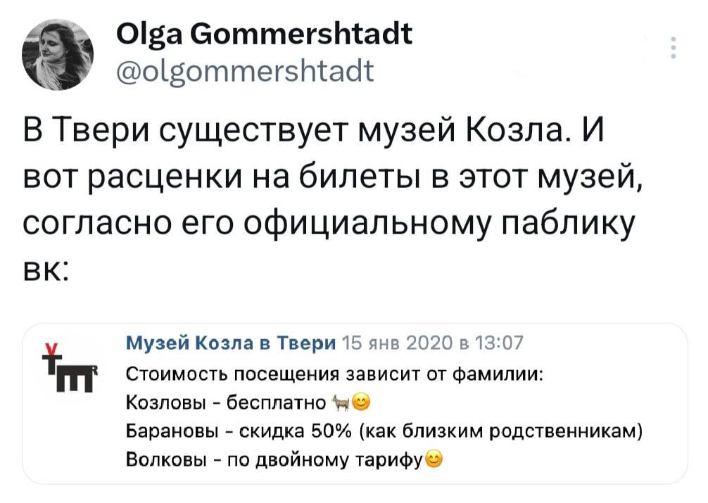Click the smiley emoji beside the goat
The width and height of the screenshot is (708, 503).
click(x=360, y=402)
